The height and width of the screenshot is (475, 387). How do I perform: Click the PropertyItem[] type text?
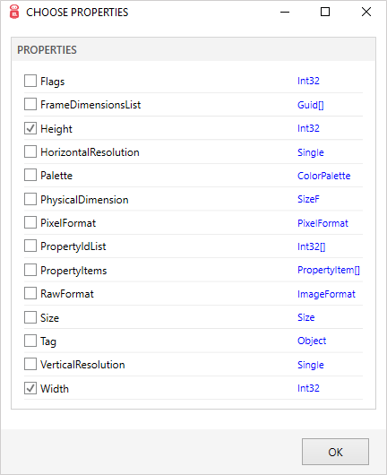tap(328, 270)
